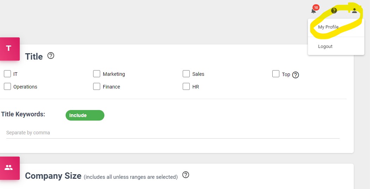
Task: Open the notifications bell icon
Action: pyautogui.click(x=313, y=11)
